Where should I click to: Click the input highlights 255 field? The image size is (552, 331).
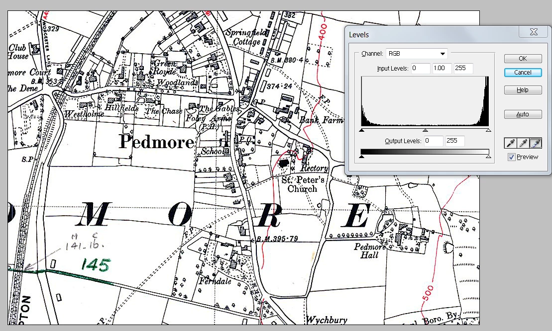click(463, 68)
